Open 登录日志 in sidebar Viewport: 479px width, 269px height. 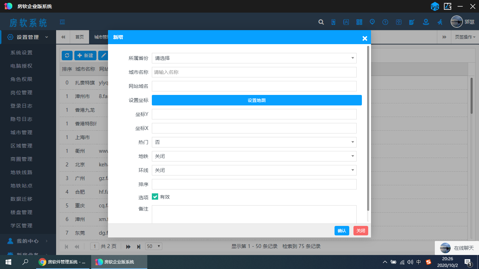click(21, 106)
